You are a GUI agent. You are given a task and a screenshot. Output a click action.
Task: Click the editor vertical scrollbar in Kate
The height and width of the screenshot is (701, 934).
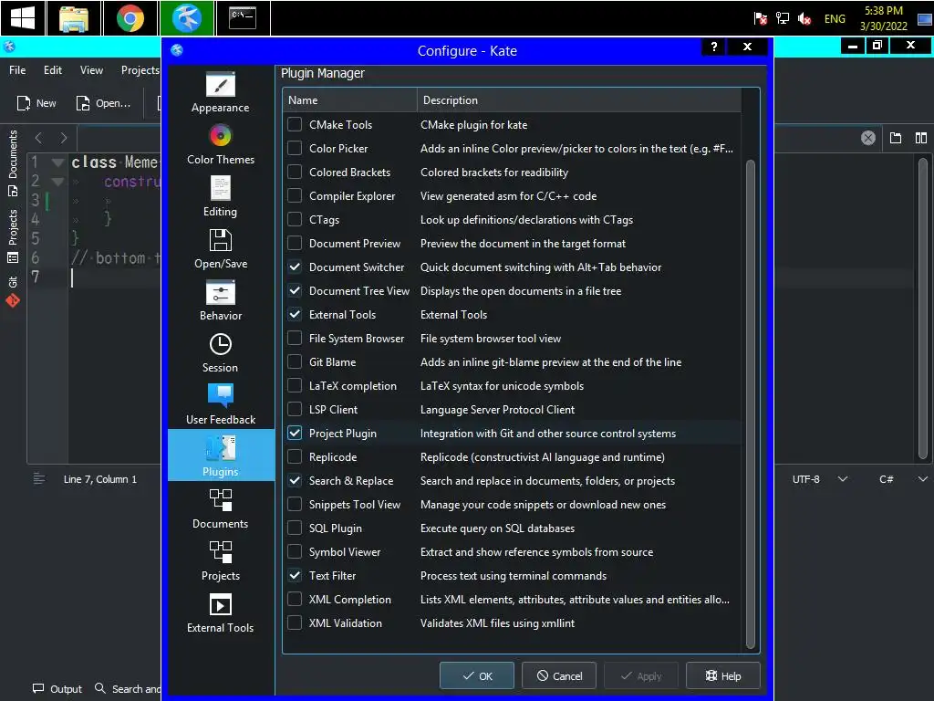coord(923,309)
